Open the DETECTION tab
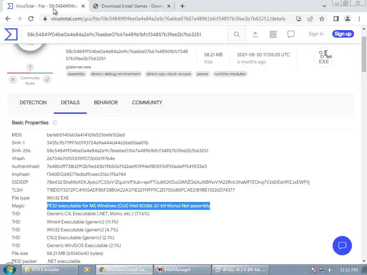The image size is (367, 275). click(x=33, y=102)
